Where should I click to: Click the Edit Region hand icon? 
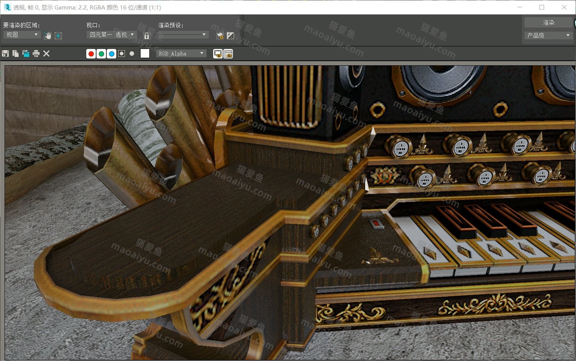[47, 36]
